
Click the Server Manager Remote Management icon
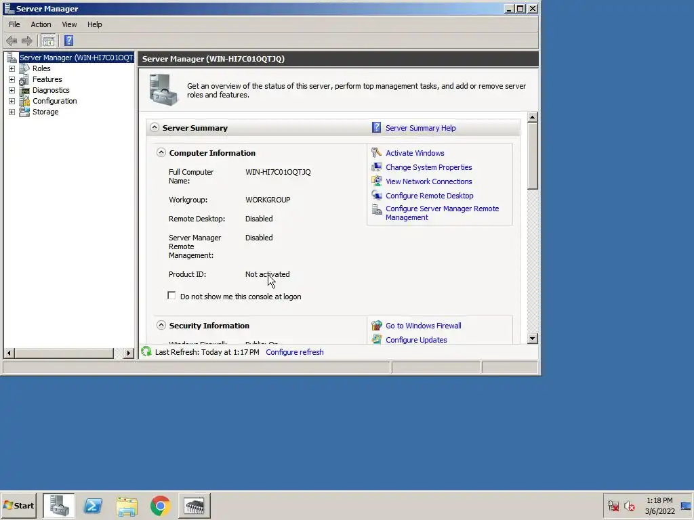point(377,210)
